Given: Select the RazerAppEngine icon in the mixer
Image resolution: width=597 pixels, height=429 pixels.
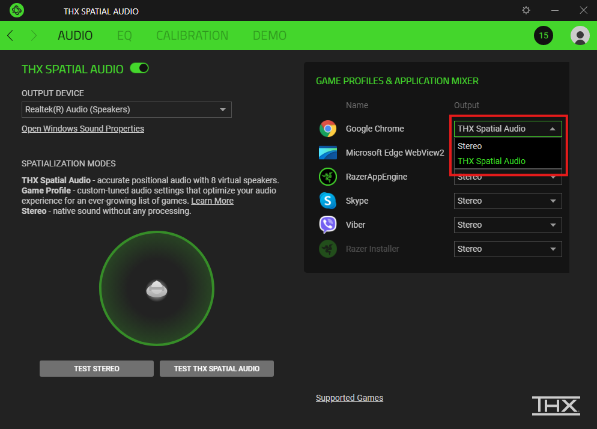Looking at the screenshot, I should [328, 176].
